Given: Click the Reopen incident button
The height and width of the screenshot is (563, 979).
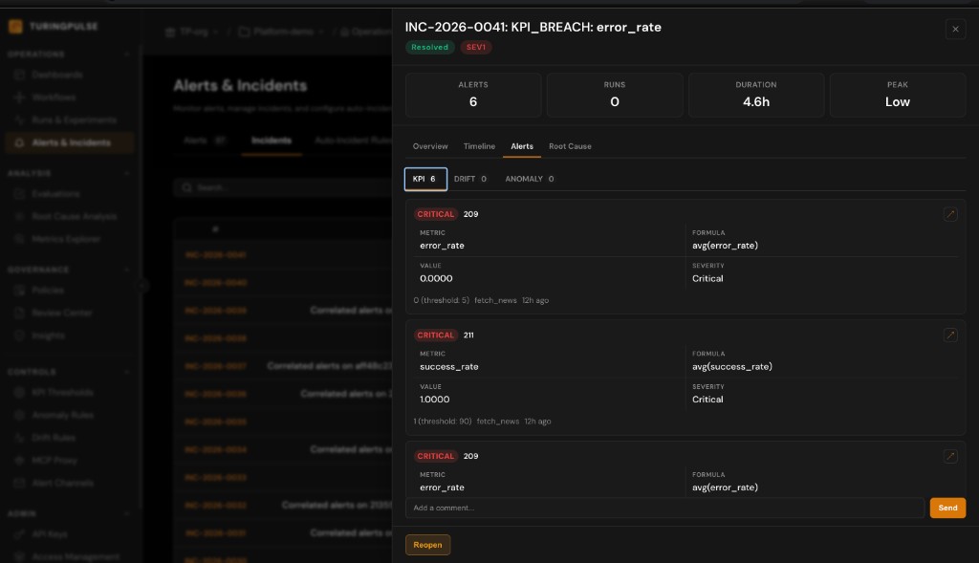Looking at the screenshot, I should (x=427, y=545).
